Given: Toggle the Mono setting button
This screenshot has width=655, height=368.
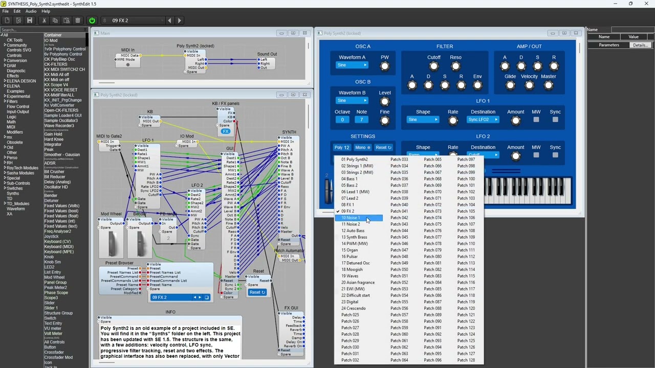Looking at the screenshot, I should point(363,148).
